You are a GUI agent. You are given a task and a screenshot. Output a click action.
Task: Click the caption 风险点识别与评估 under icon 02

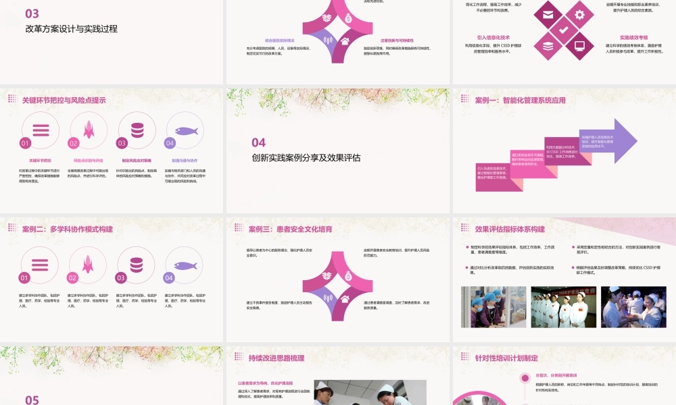[89, 161]
